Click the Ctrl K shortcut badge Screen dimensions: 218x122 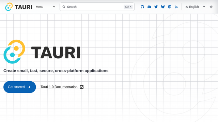128,7
